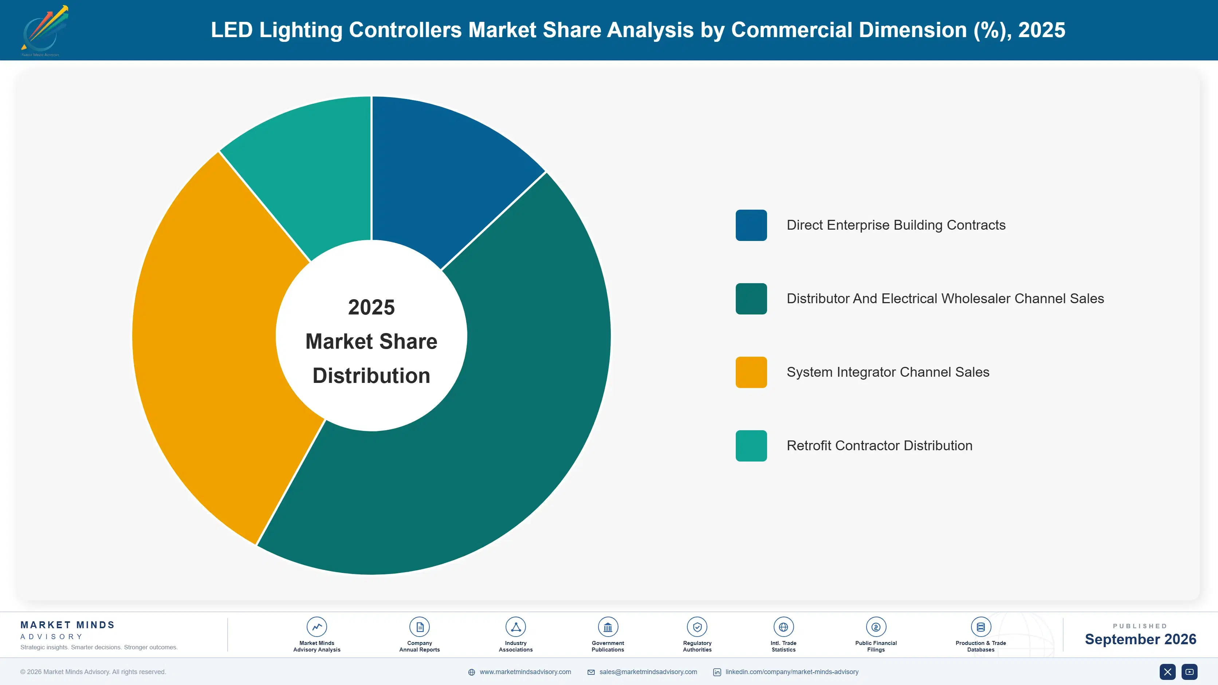Screen dimensions: 1218x685
Task: Click the Regulatory Authorities shield icon
Action: (x=697, y=627)
